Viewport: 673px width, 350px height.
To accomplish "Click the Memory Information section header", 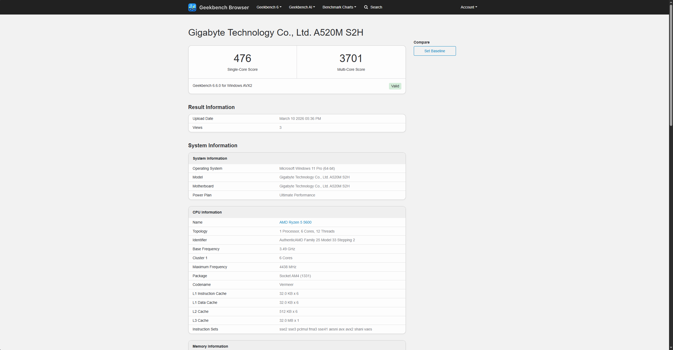I will [210, 346].
